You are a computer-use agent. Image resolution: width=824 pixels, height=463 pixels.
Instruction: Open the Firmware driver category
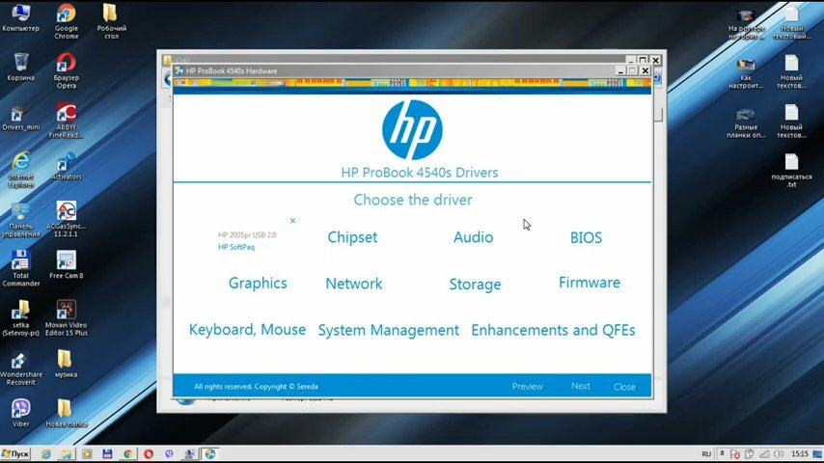[590, 283]
